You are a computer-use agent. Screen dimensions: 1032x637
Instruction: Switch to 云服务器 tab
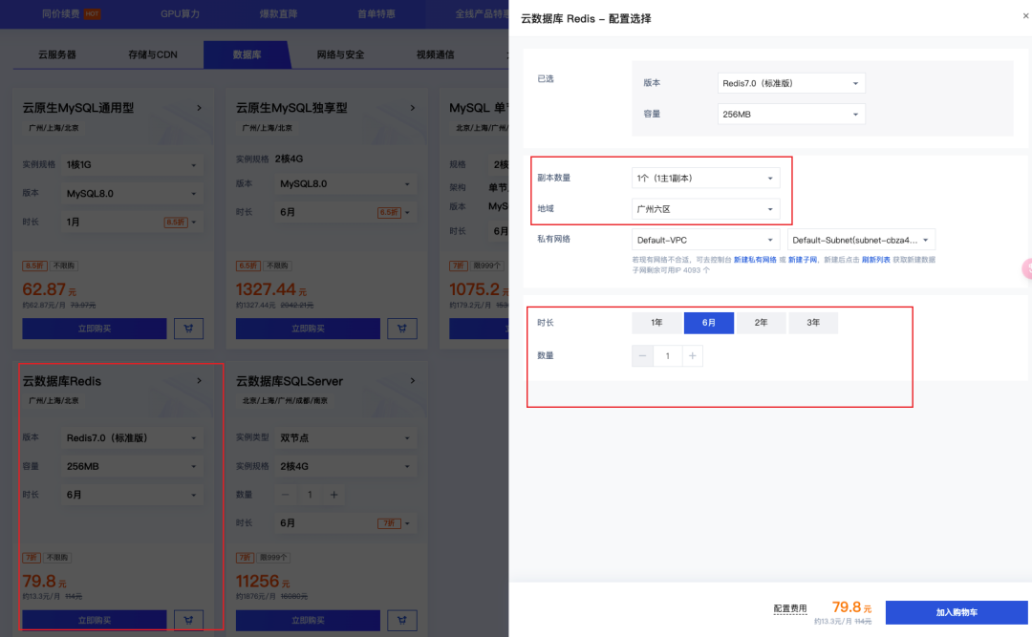[57, 54]
